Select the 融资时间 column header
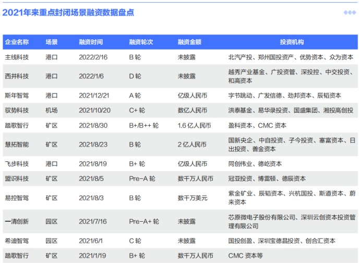This screenshot has width=361, height=265. tap(91, 42)
